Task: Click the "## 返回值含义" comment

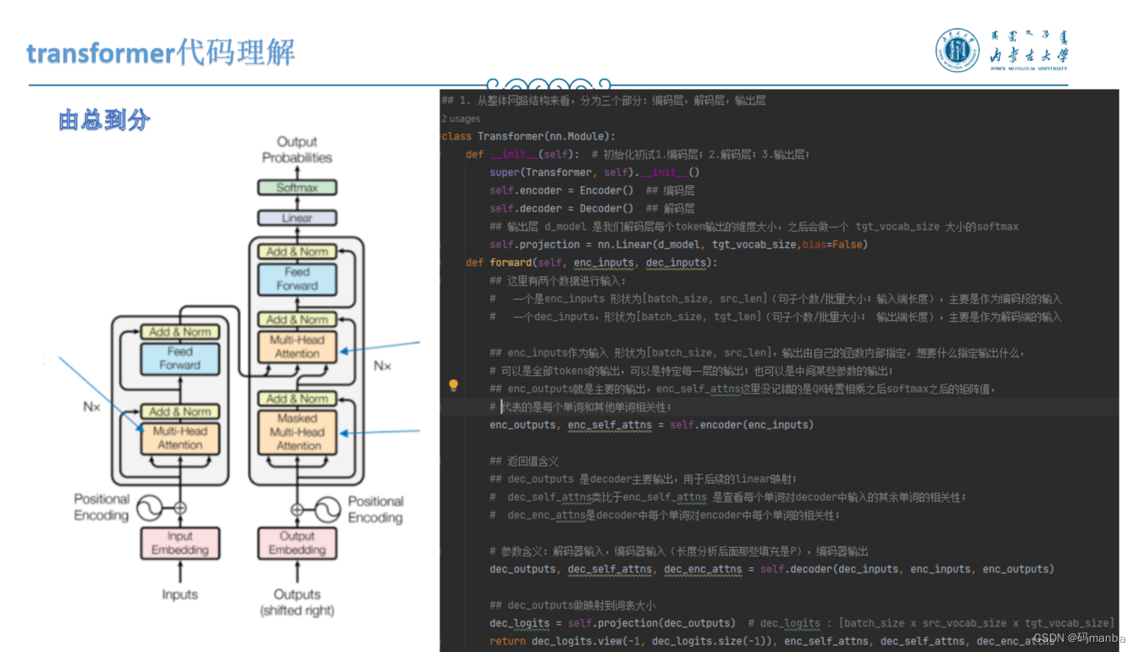Action: 524,461
